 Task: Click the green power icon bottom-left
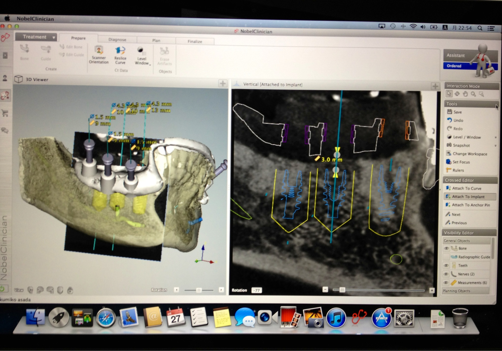2,288
